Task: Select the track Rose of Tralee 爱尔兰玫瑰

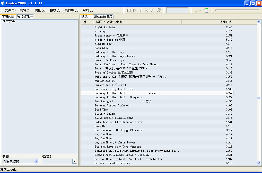Action: pos(157,72)
